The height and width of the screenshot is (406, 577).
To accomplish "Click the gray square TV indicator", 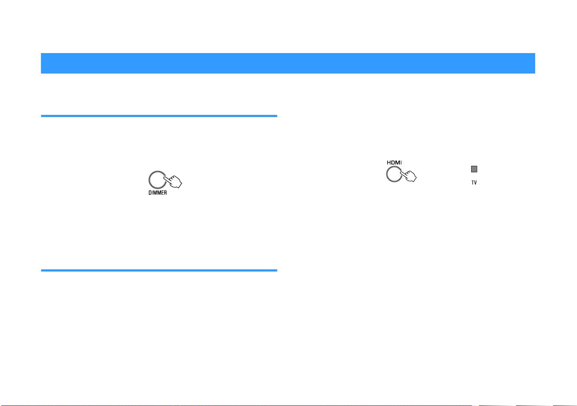I will pyautogui.click(x=474, y=169).
